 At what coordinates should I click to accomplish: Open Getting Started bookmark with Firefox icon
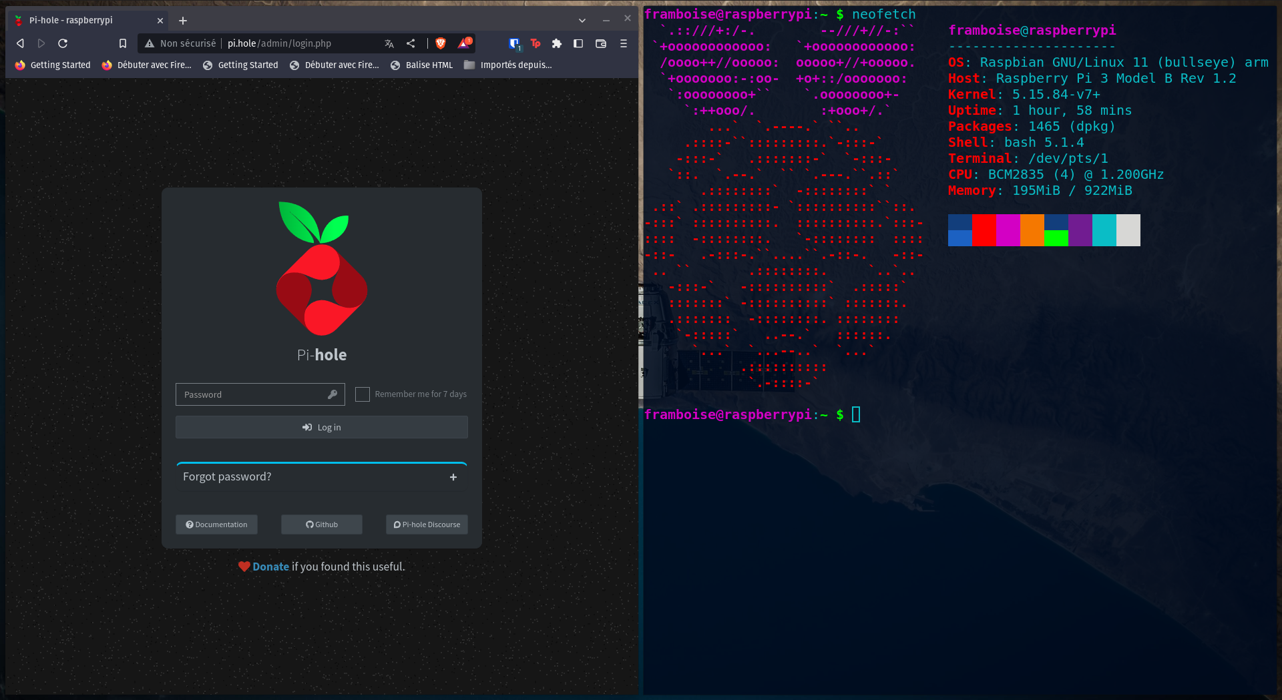[x=53, y=65]
